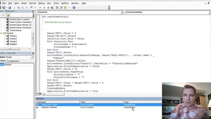Select Sheet6 (Clean Tuesday) in project tree

pos(20,20)
